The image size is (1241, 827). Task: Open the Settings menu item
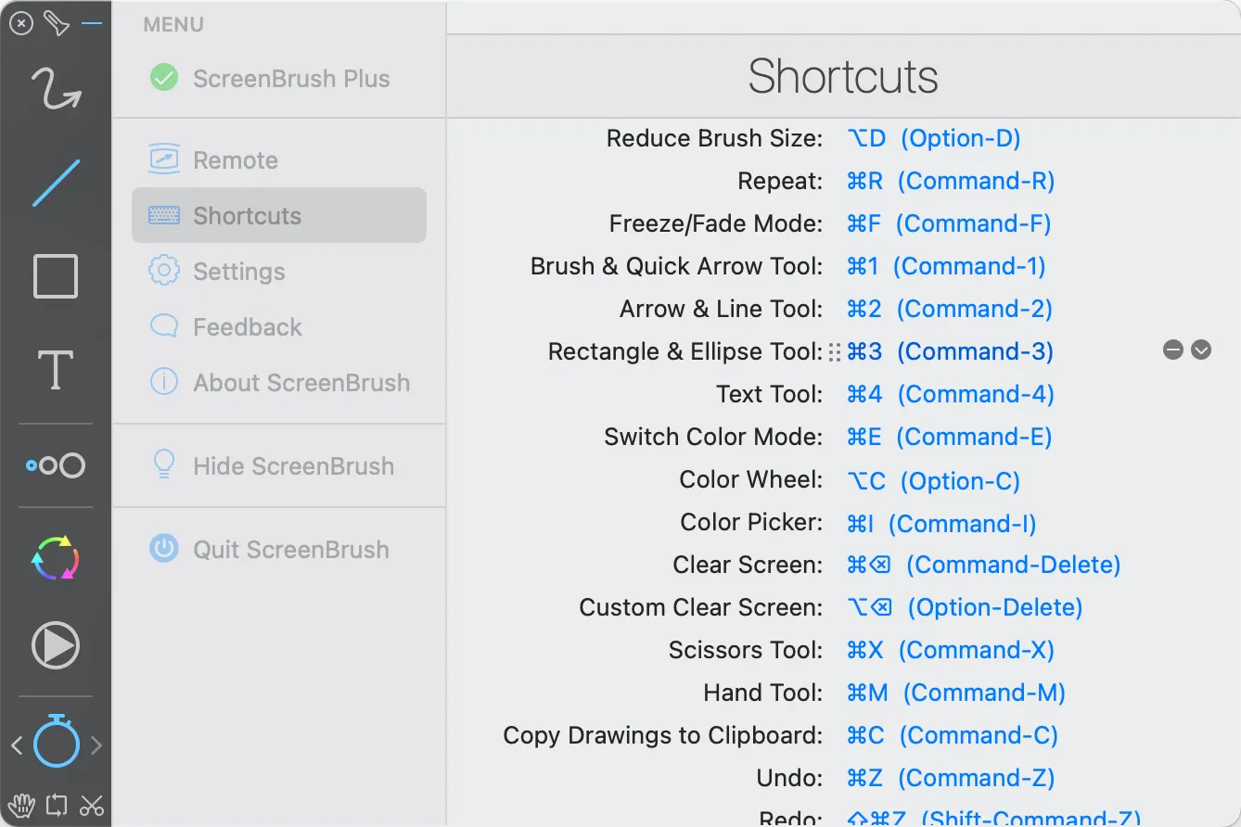[x=238, y=272]
